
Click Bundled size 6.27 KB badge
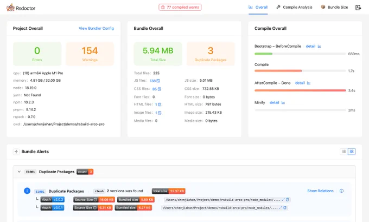[133, 208]
